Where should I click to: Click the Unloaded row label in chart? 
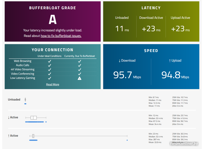coord(14,100)
